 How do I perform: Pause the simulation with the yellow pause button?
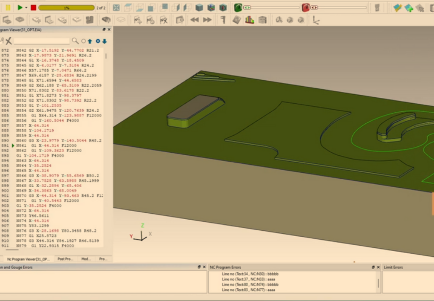[x=8, y=7]
